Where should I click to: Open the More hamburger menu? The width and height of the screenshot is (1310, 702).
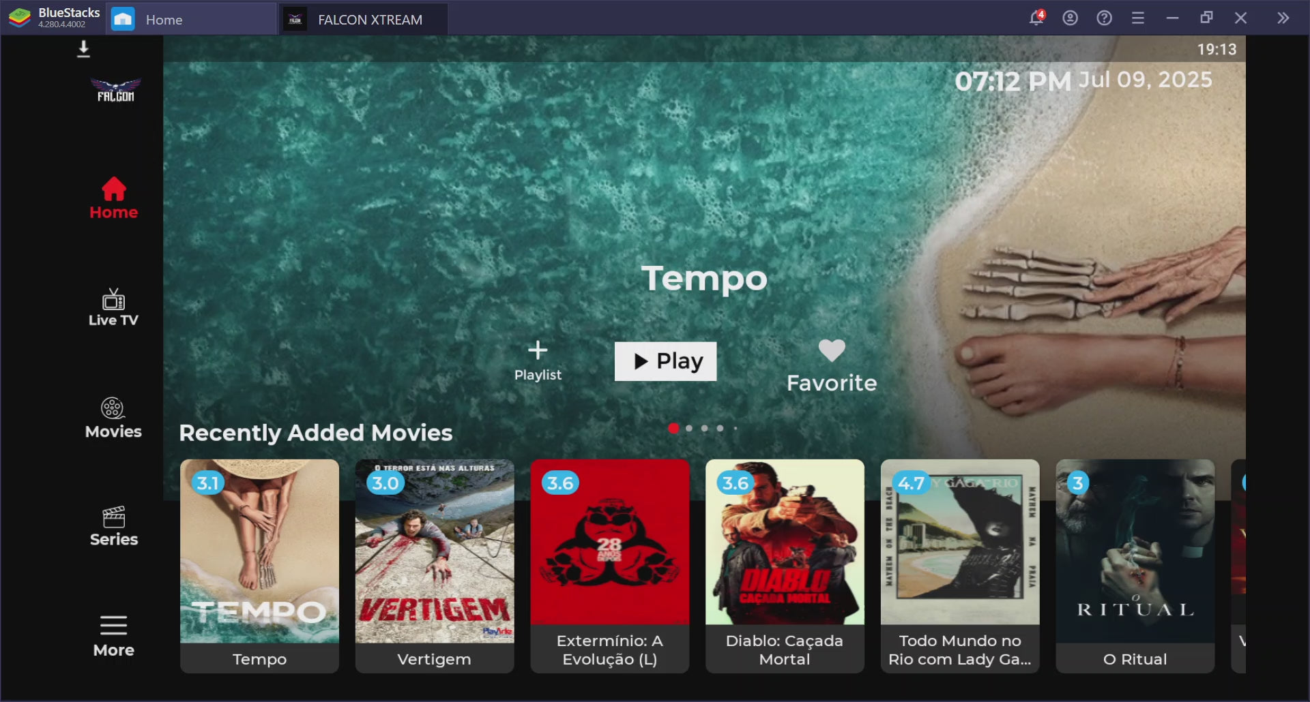click(113, 636)
